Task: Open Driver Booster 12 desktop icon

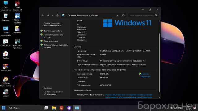Action: click(17, 6)
